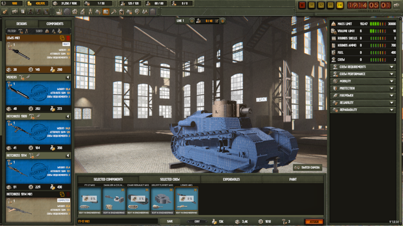Switch to the Components tab
Image resolution: width=403 pixels, height=226 pixels.
click(x=55, y=24)
